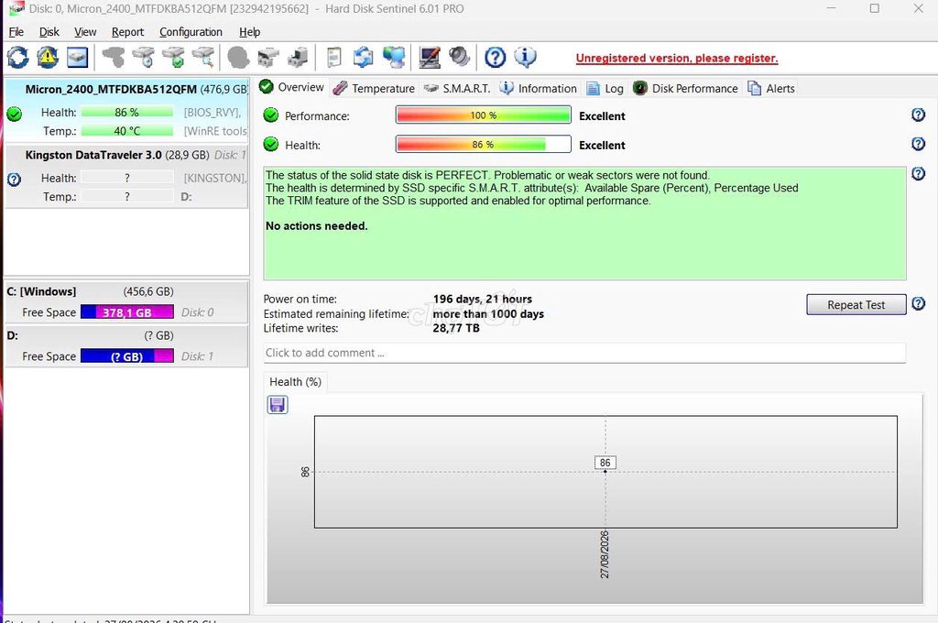Screen dimensions: 938x623
Task: Click the yellow warning triangle refresh icon
Action: pos(48,58)
